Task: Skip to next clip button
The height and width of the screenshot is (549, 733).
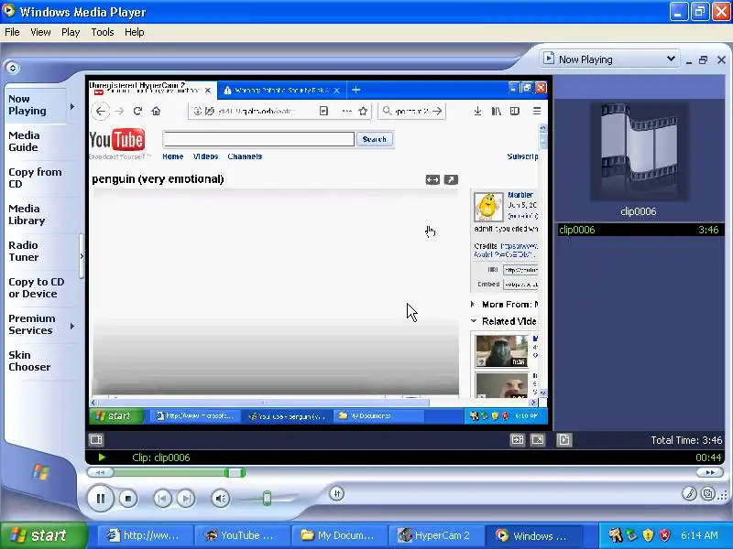Action: [186, 499]
